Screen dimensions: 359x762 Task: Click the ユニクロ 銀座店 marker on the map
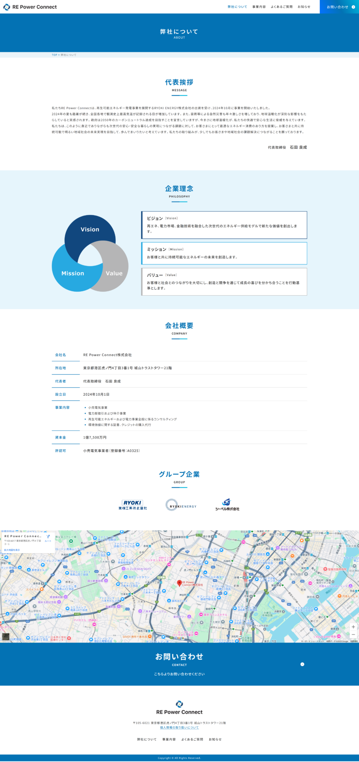tap(267, 554)
